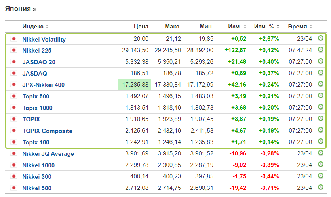The width and height of the screenshot is (331, 197).
Task: Click the Цена column header
Action: coord(141,27)
